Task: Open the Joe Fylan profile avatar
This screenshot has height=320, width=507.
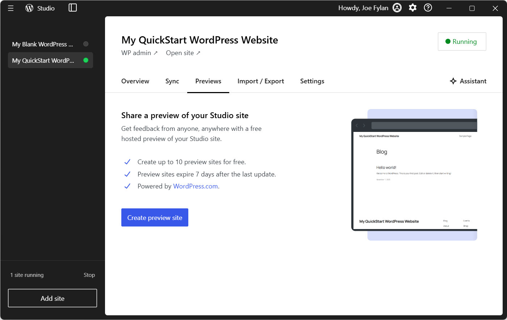Action: (397, 7)
